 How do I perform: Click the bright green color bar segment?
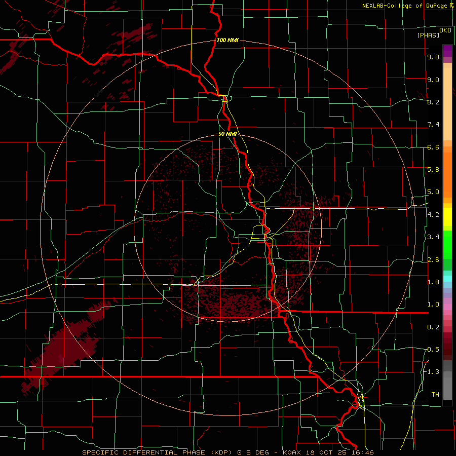(x=447, y=245)
